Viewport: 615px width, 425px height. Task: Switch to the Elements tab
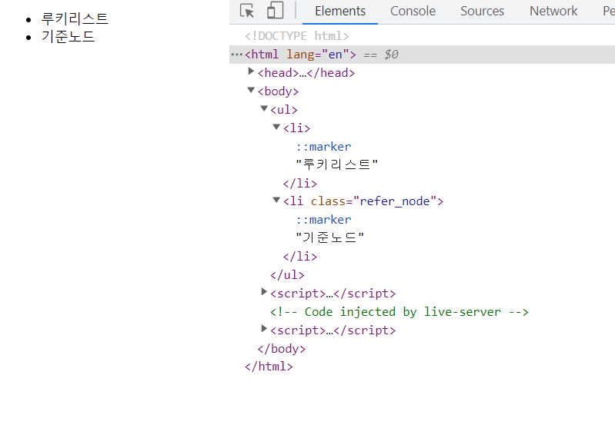pos(340,11)
